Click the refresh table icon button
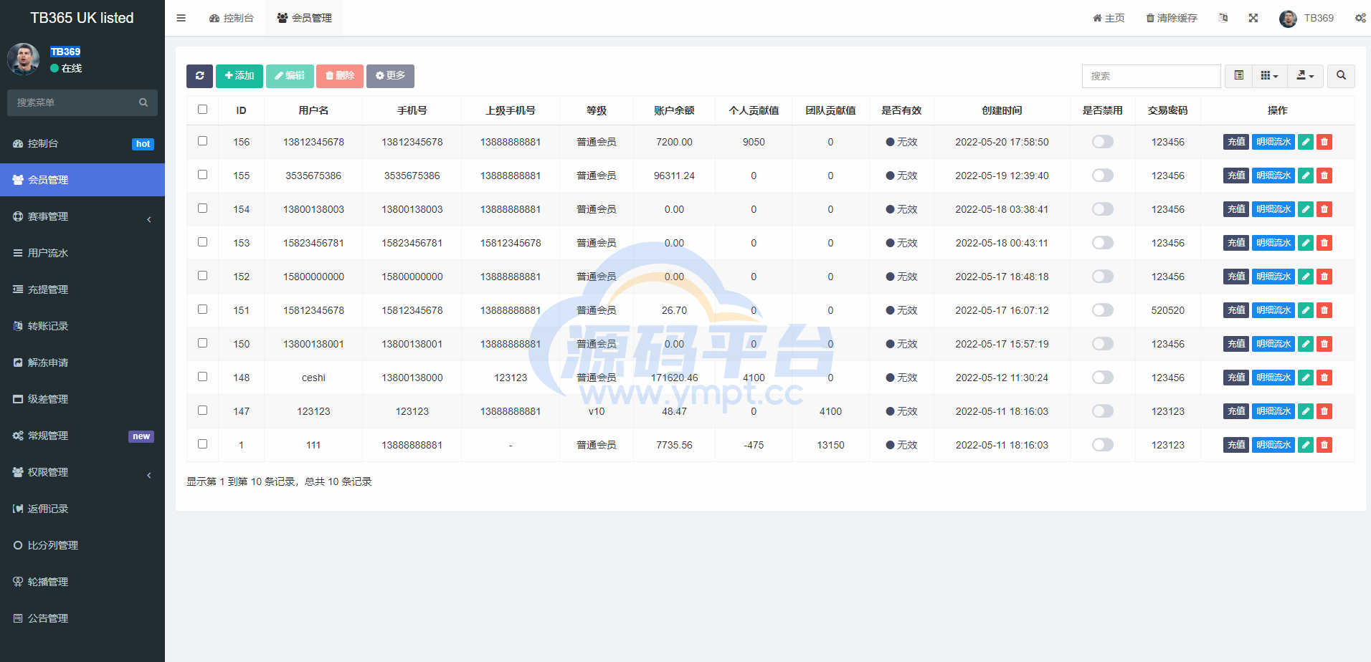This screenshot has width=1371, height=662. click(199, 76)
